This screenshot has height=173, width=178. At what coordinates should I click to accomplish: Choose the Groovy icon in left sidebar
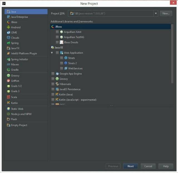tap(9, 75)
